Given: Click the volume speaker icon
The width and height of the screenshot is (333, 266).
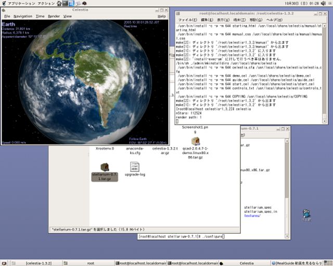Looking at the screenshot, I should pyautogui.click(x=323, y=3).
